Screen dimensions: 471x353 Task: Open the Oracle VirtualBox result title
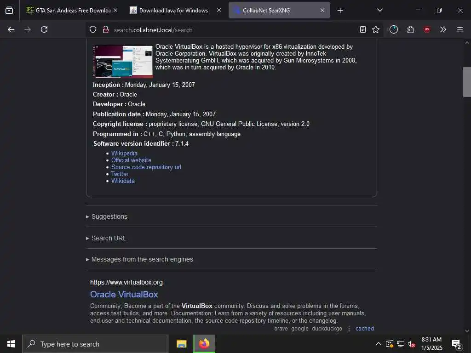124,295
